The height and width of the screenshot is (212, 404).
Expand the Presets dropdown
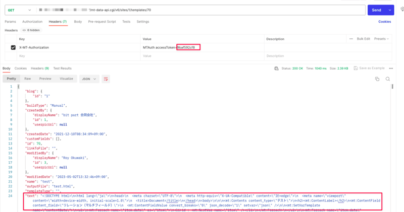pyautogui.click(x=382, y=39)
